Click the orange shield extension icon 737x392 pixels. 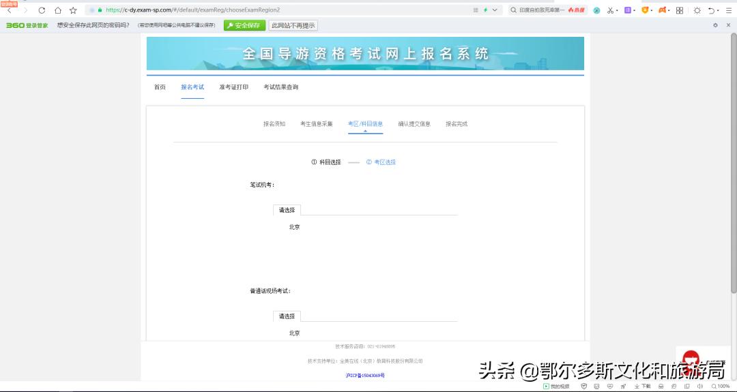(645, 10)
